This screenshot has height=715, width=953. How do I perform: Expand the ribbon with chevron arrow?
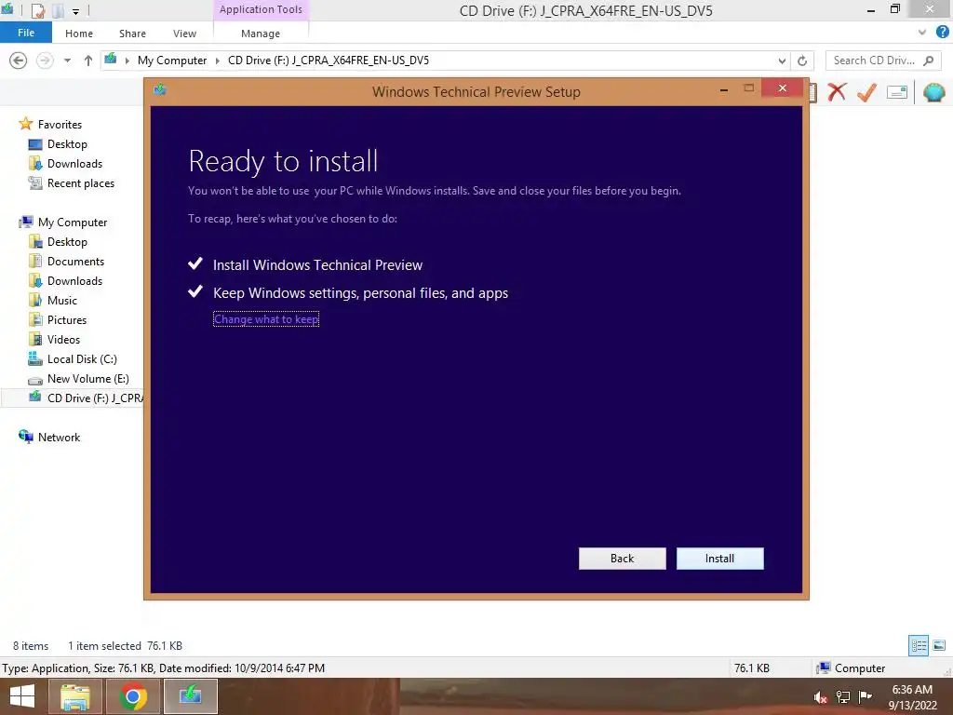pos(922,33)
